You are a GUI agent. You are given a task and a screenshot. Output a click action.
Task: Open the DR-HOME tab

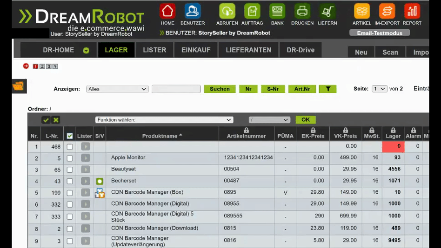[59, 50]
